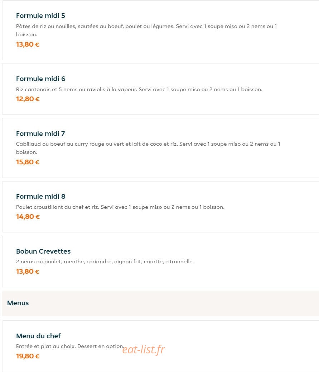Screen dimensions: 319x372
Task: Click the 12,80 € price
Action: coord(28,99)
